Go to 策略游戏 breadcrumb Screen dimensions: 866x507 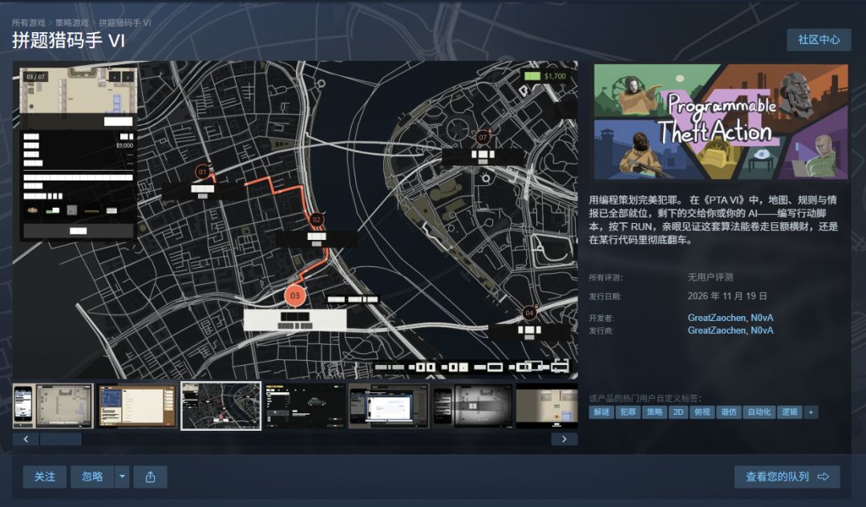[72, 22]
